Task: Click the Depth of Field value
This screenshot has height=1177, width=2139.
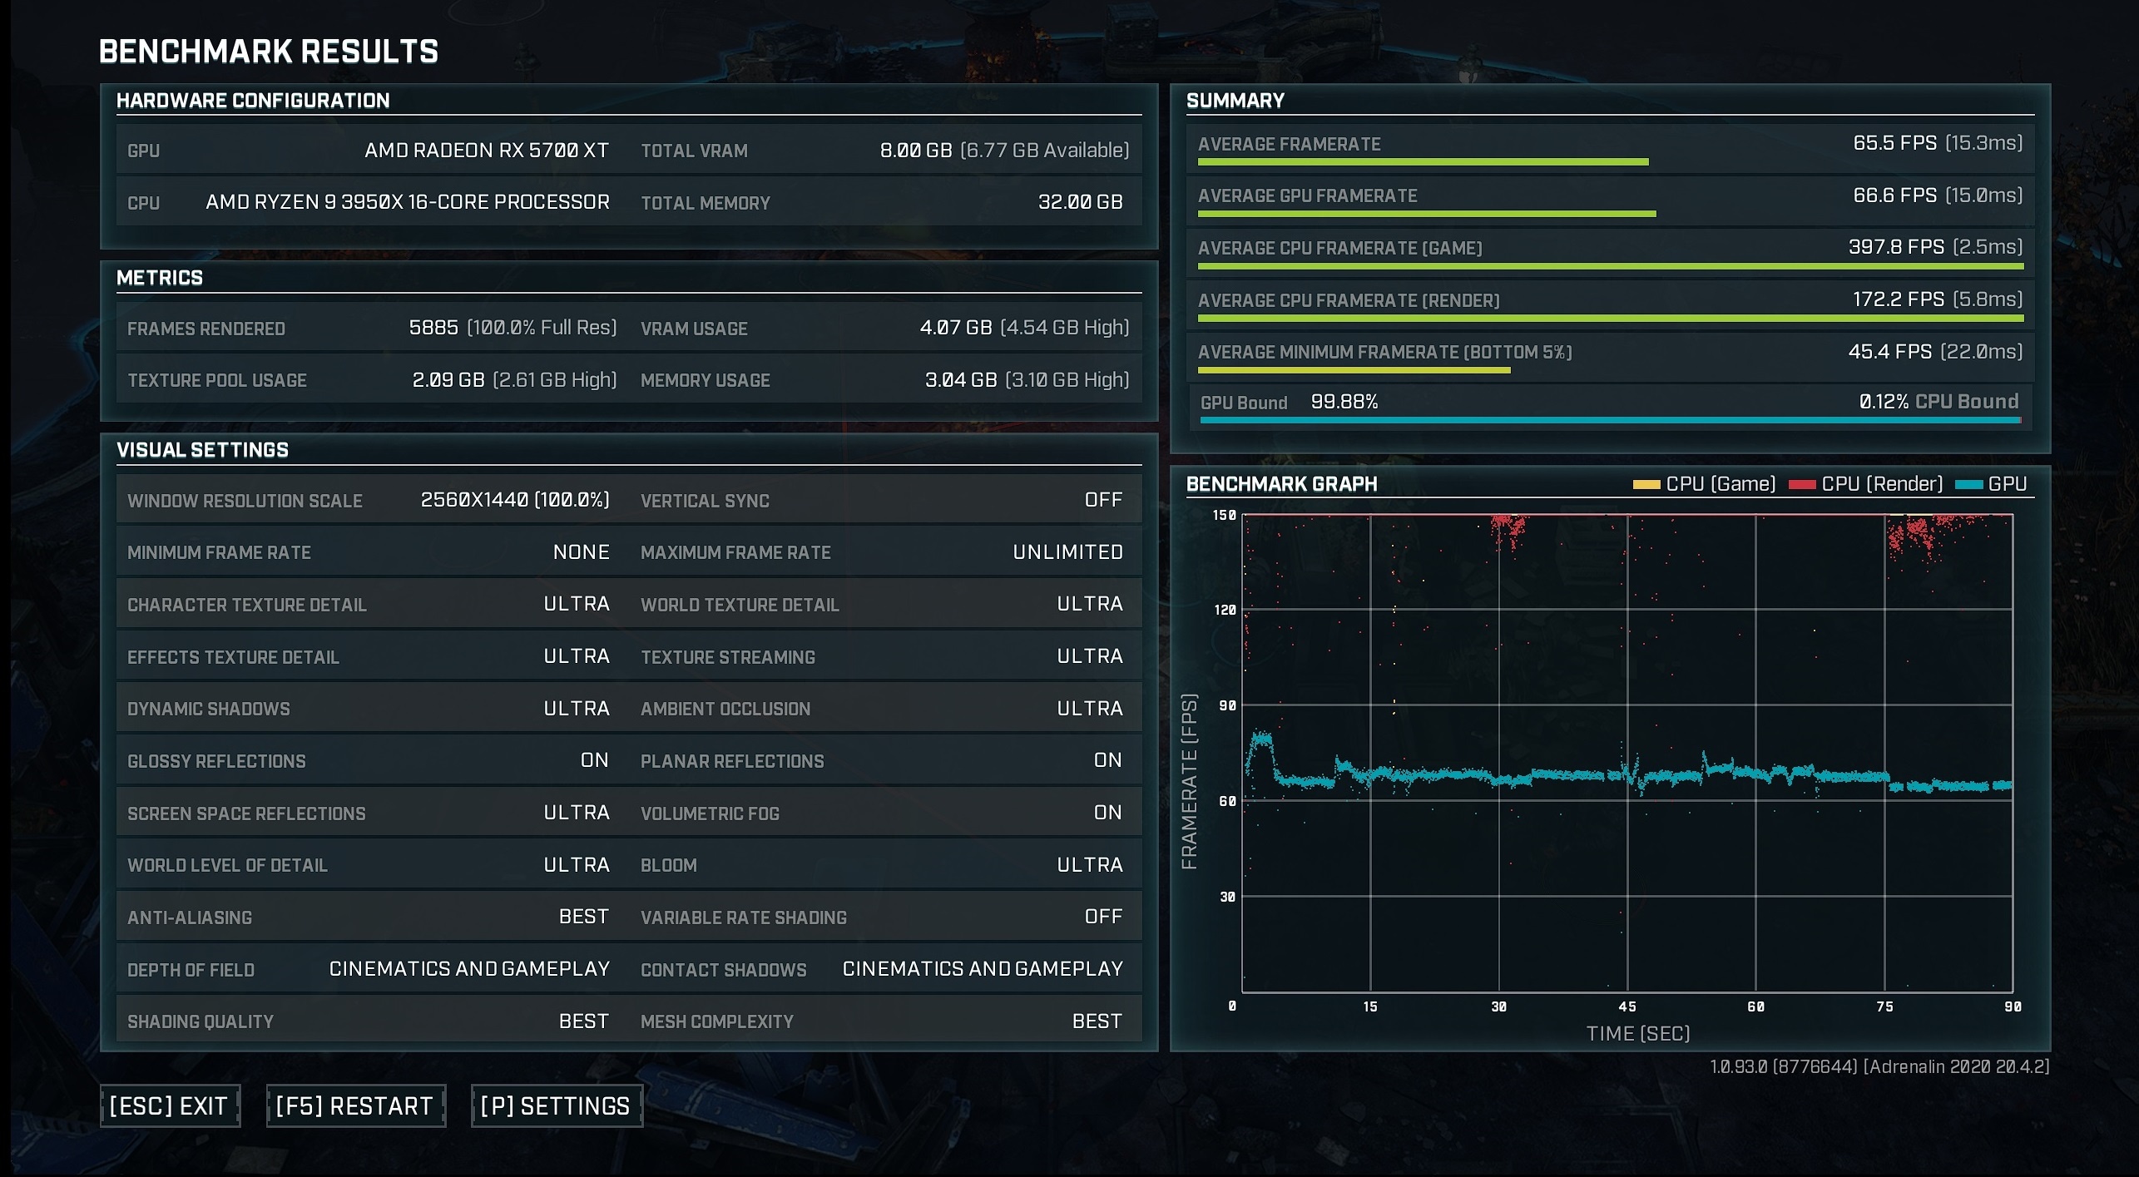Action: (469, 969)
